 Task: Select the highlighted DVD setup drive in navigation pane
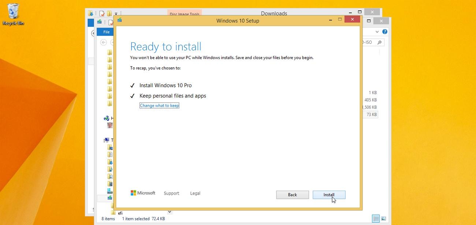[110, 198]
